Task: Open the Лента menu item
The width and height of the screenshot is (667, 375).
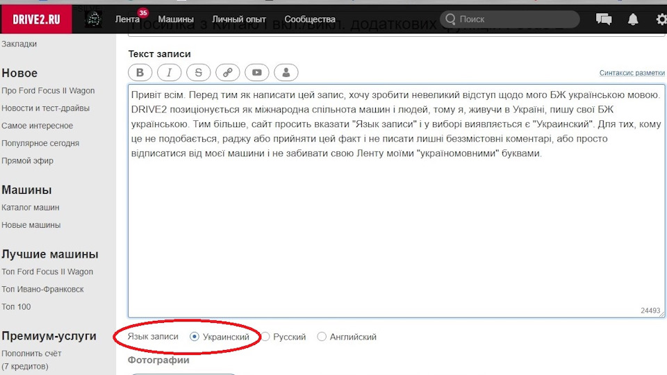Action: click(x=127, y=19)
